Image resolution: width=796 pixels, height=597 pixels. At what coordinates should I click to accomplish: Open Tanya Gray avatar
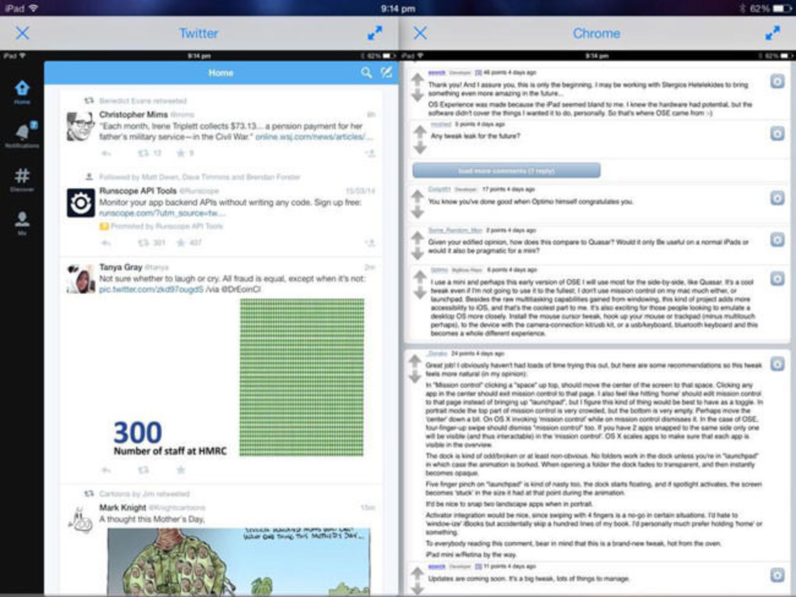click(x=80, y=279)
